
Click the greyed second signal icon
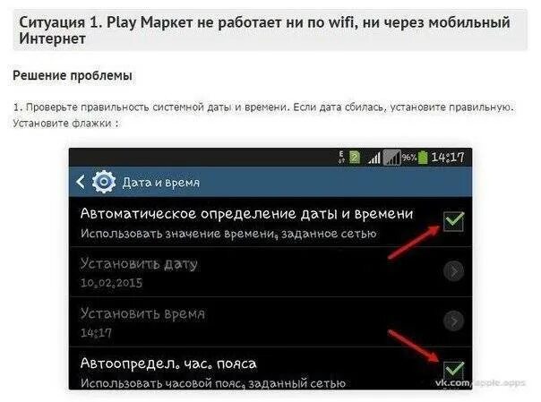tap(392, 158)
